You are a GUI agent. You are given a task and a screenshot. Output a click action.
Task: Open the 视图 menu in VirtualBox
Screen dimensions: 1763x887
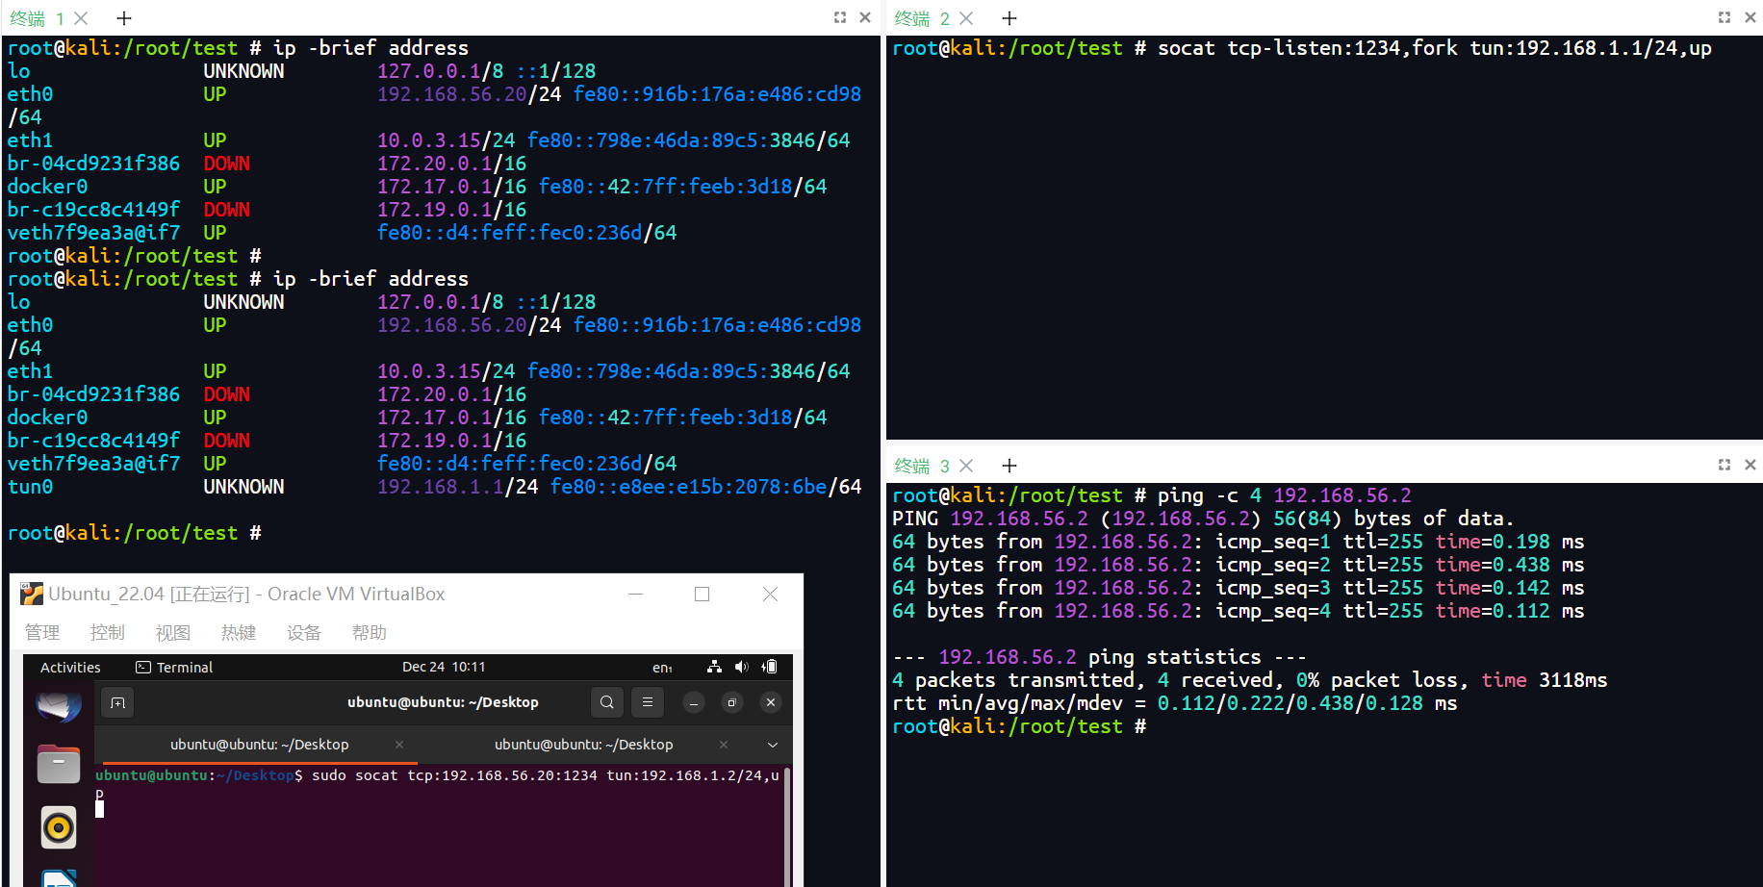[x=172, y=632]
